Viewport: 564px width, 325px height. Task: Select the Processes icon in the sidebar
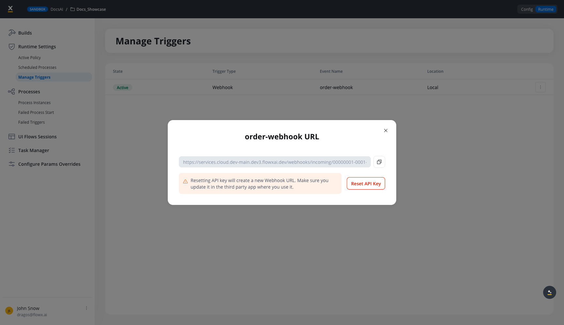click(12, 92)
